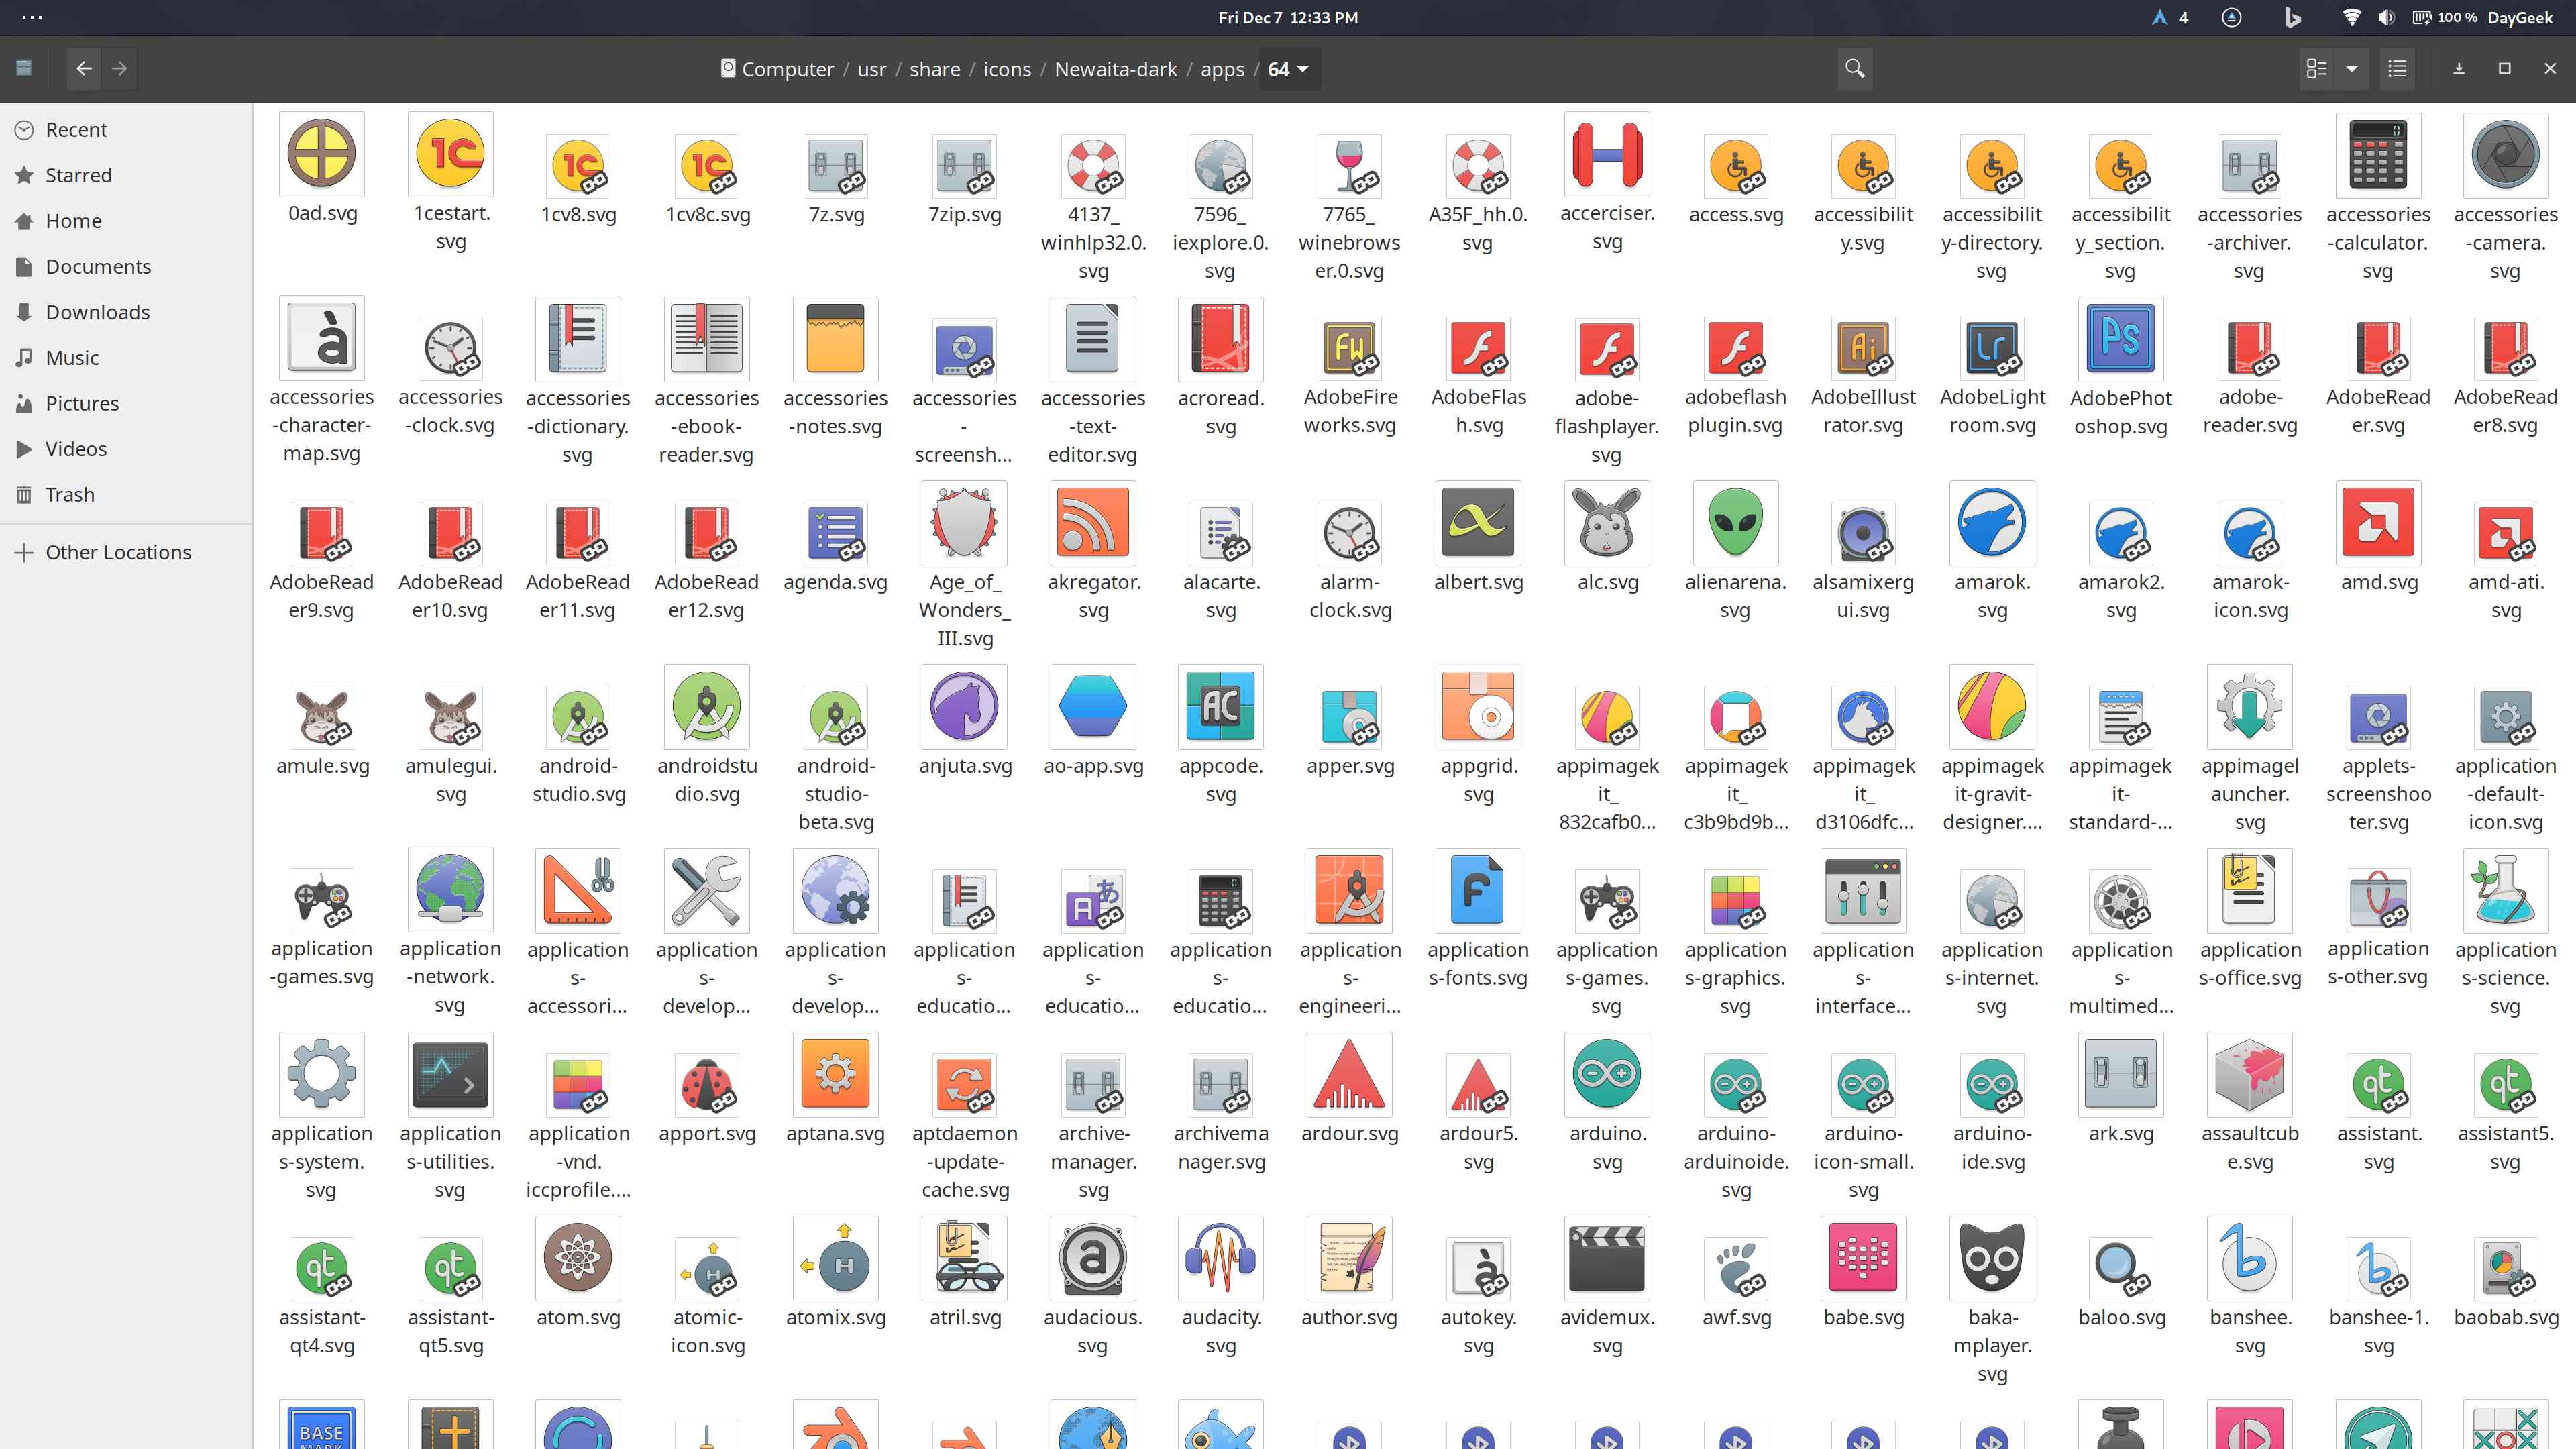Open the three-dots activities menu

click(32, 18)
